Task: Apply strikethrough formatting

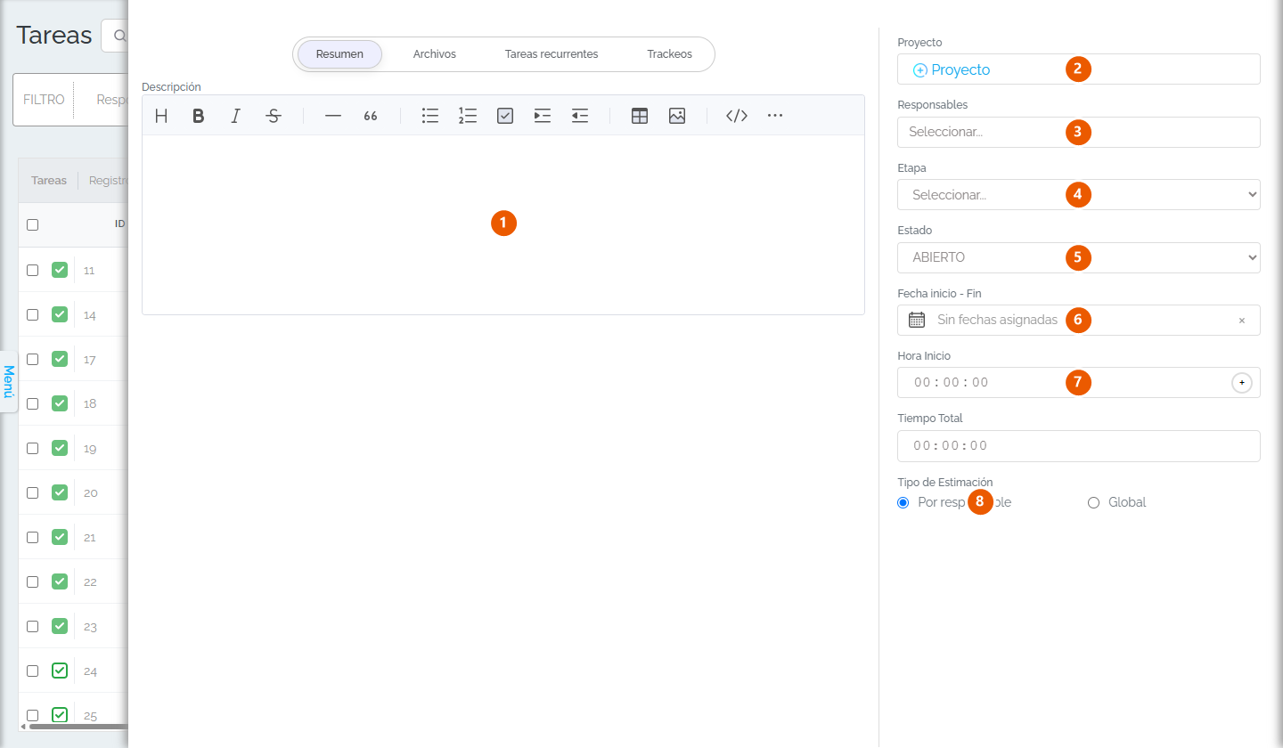Action: (274, 116)
